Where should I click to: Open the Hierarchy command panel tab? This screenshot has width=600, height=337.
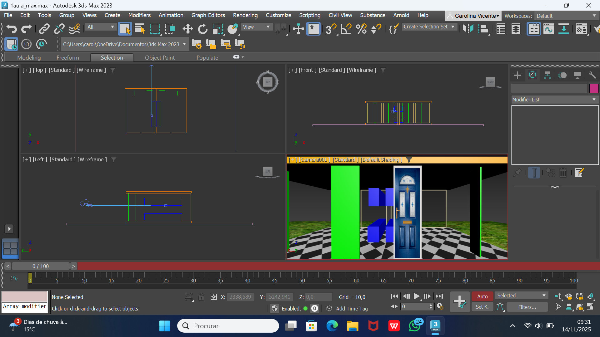pyautogui.click(x=547, y=75)
